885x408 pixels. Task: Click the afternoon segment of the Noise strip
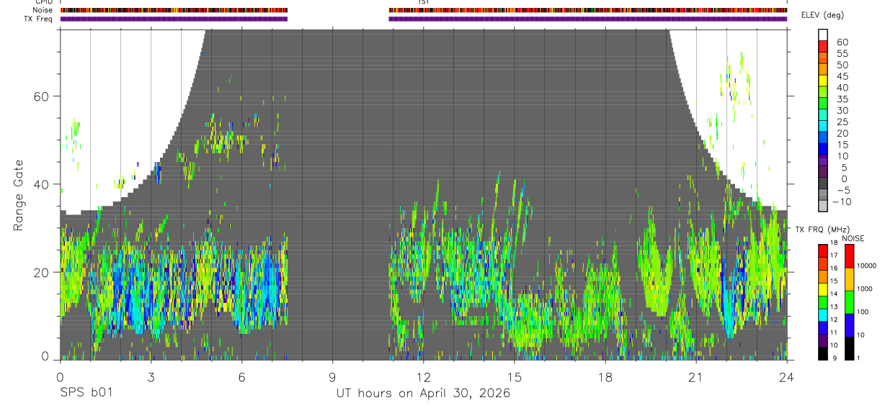[x=588, y=10]
